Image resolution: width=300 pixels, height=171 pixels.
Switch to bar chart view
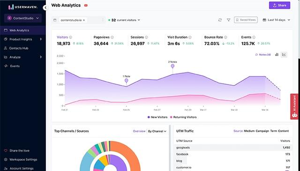pyautogui.click(x=277, y=55)
